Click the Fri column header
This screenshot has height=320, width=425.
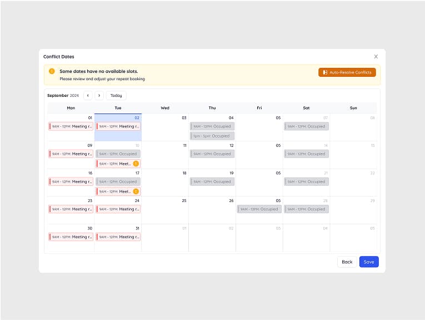pyautogui.click(x=259, y=108)
